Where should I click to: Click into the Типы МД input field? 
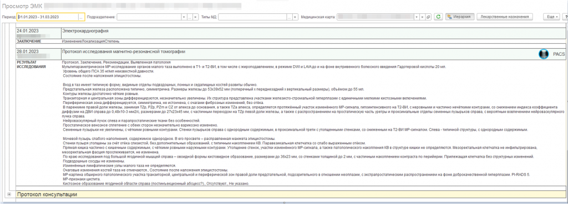[252, 17]
